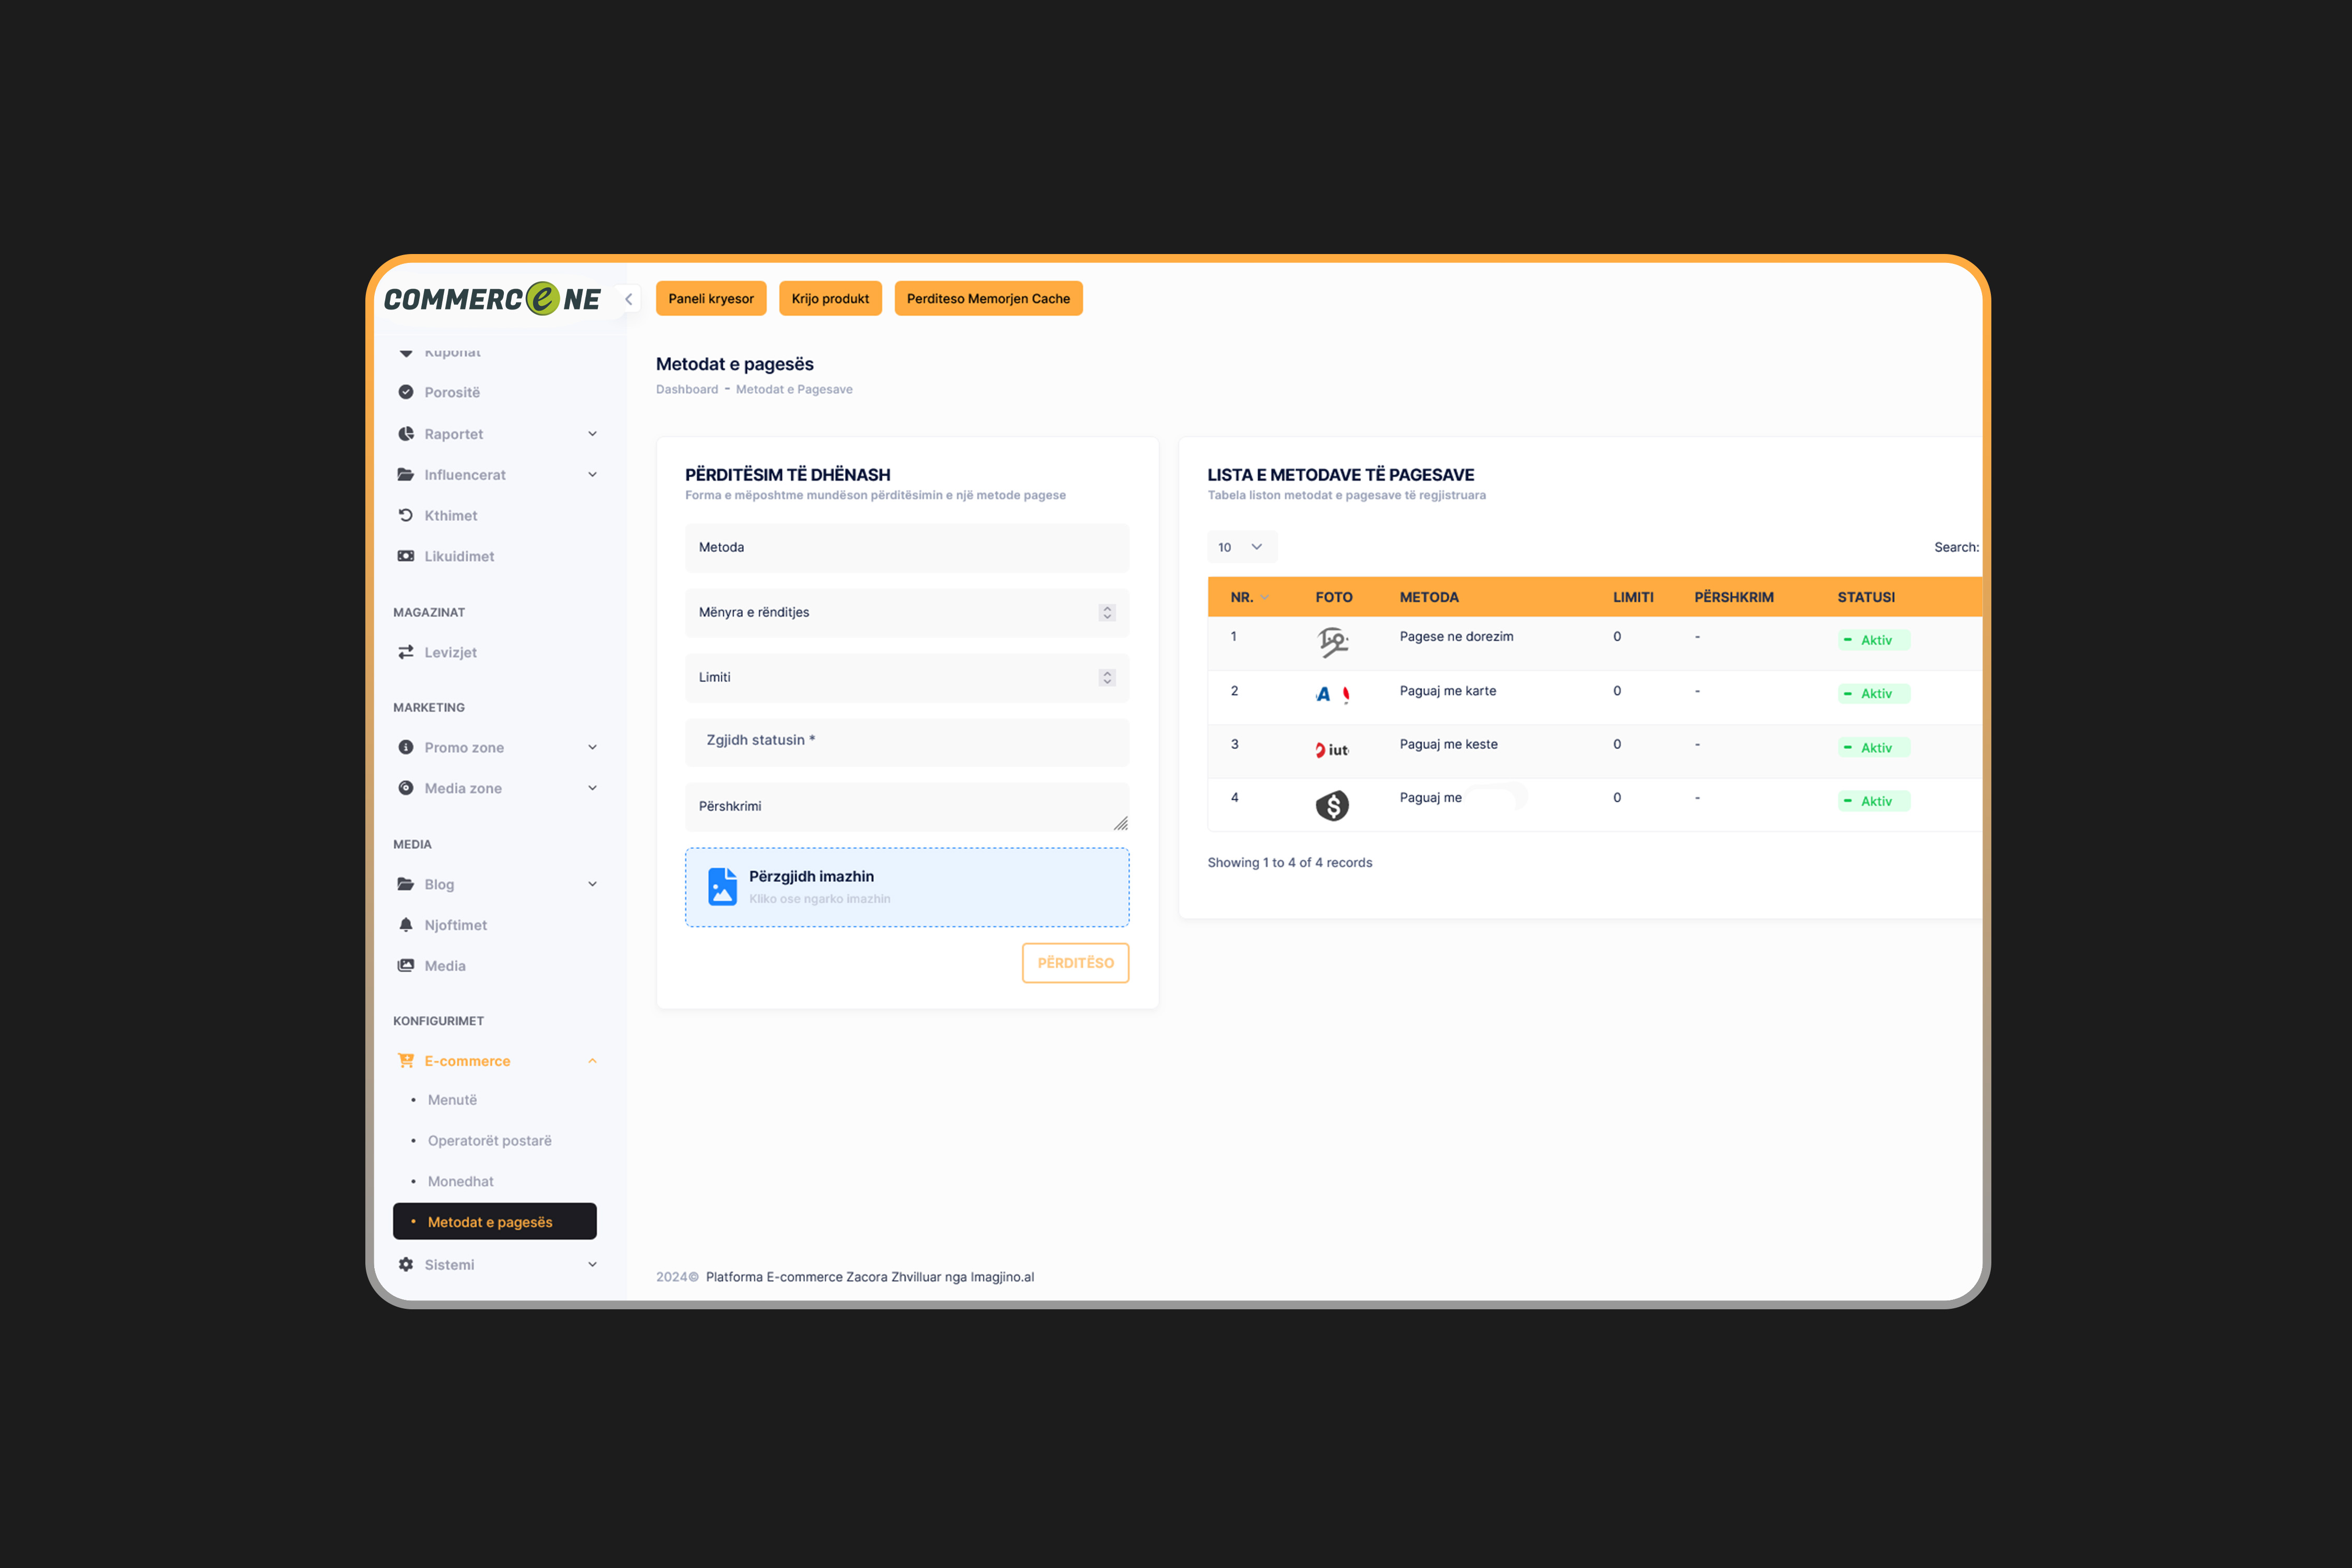Click the Media picture icon
The image size is (2352, 1568).
coord(406,965)
